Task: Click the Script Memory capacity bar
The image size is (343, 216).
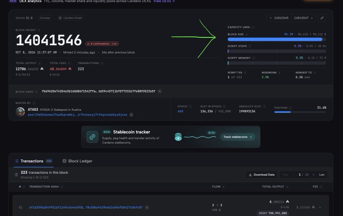Action: 277,63
